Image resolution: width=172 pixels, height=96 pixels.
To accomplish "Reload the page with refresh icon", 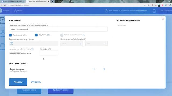I will pos(5,5).
